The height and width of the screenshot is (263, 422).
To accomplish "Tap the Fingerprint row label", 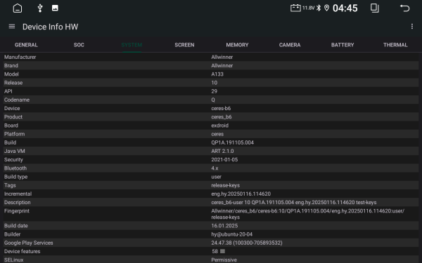I will [17, 211].
